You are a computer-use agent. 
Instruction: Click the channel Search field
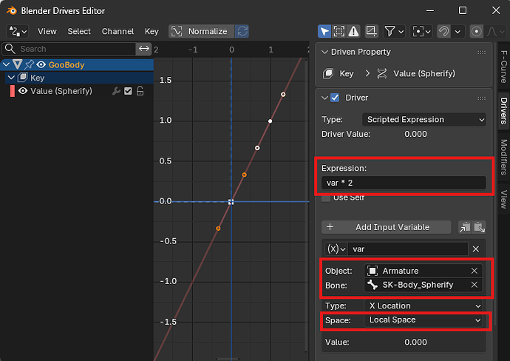(69, 49)
